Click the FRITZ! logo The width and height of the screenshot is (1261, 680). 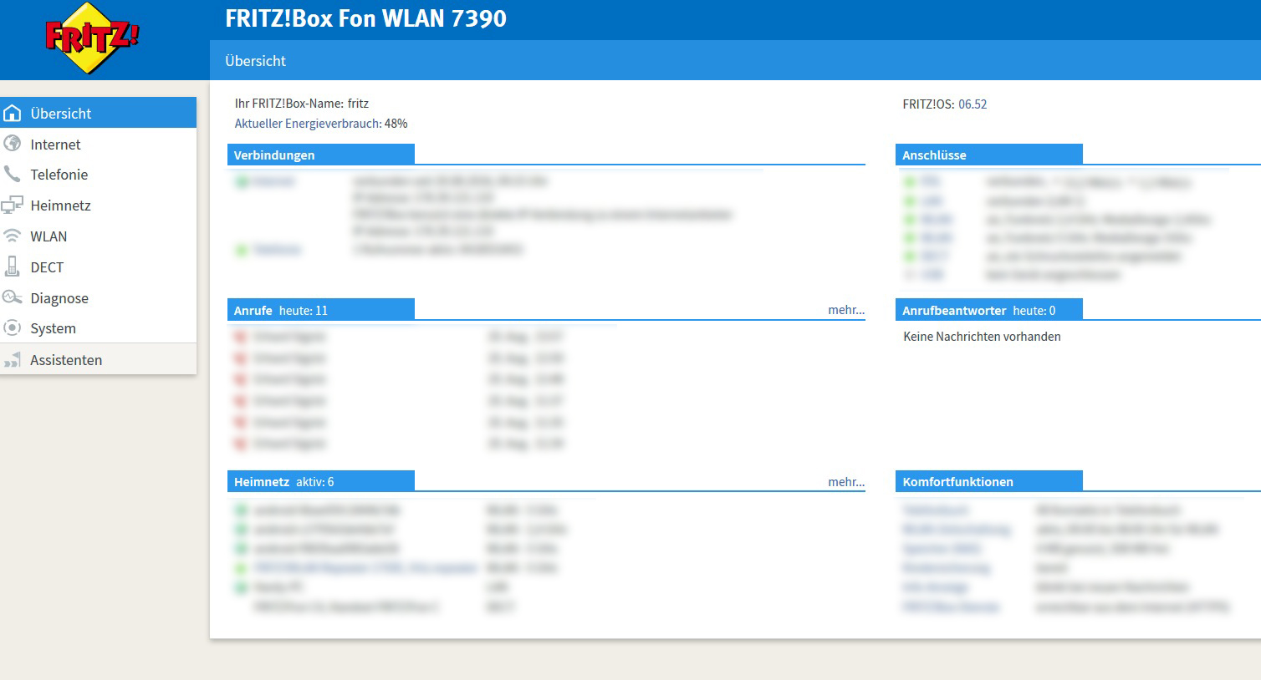pos(92,38)
